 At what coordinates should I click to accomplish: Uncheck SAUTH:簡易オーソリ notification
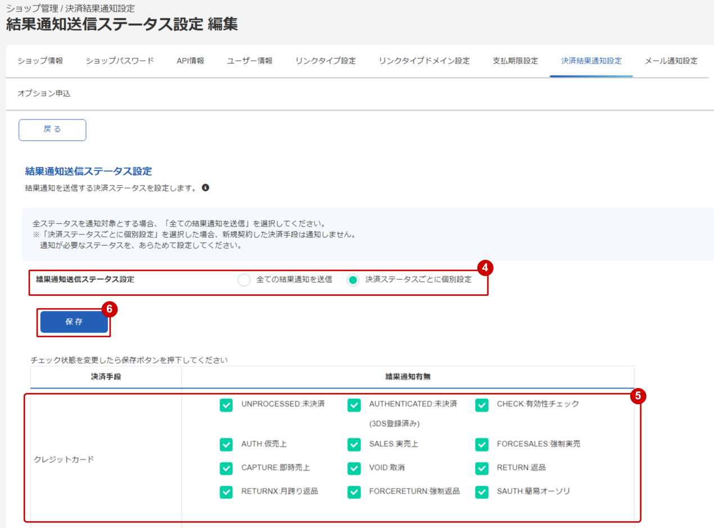click(481, 491)
